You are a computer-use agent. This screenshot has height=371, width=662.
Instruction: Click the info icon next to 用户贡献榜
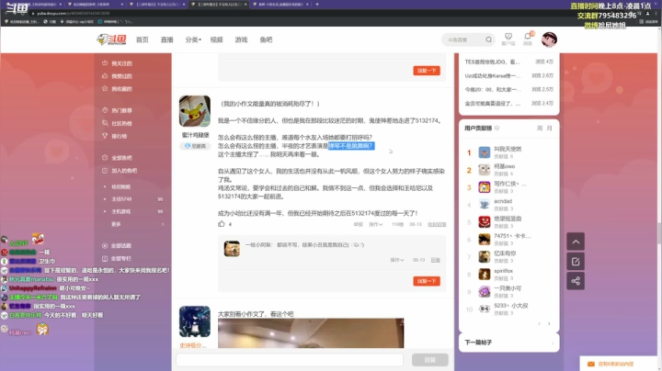[496, 129]
